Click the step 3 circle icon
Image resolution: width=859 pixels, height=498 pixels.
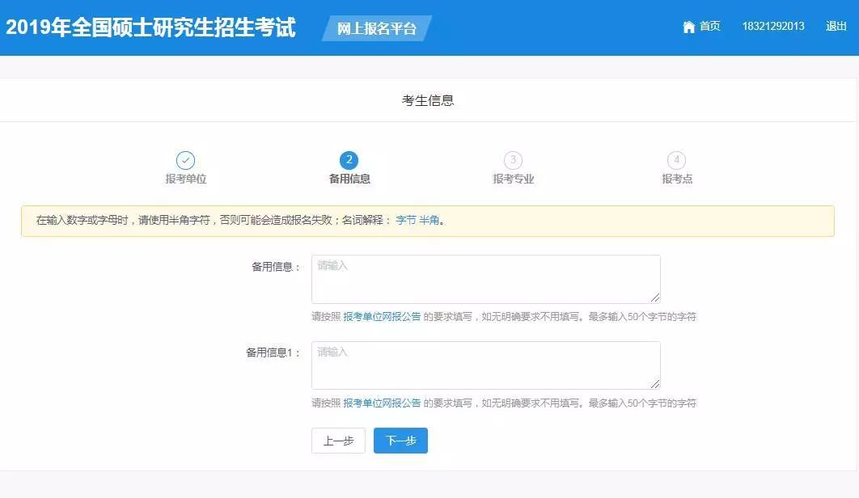[x=513, y=160]
